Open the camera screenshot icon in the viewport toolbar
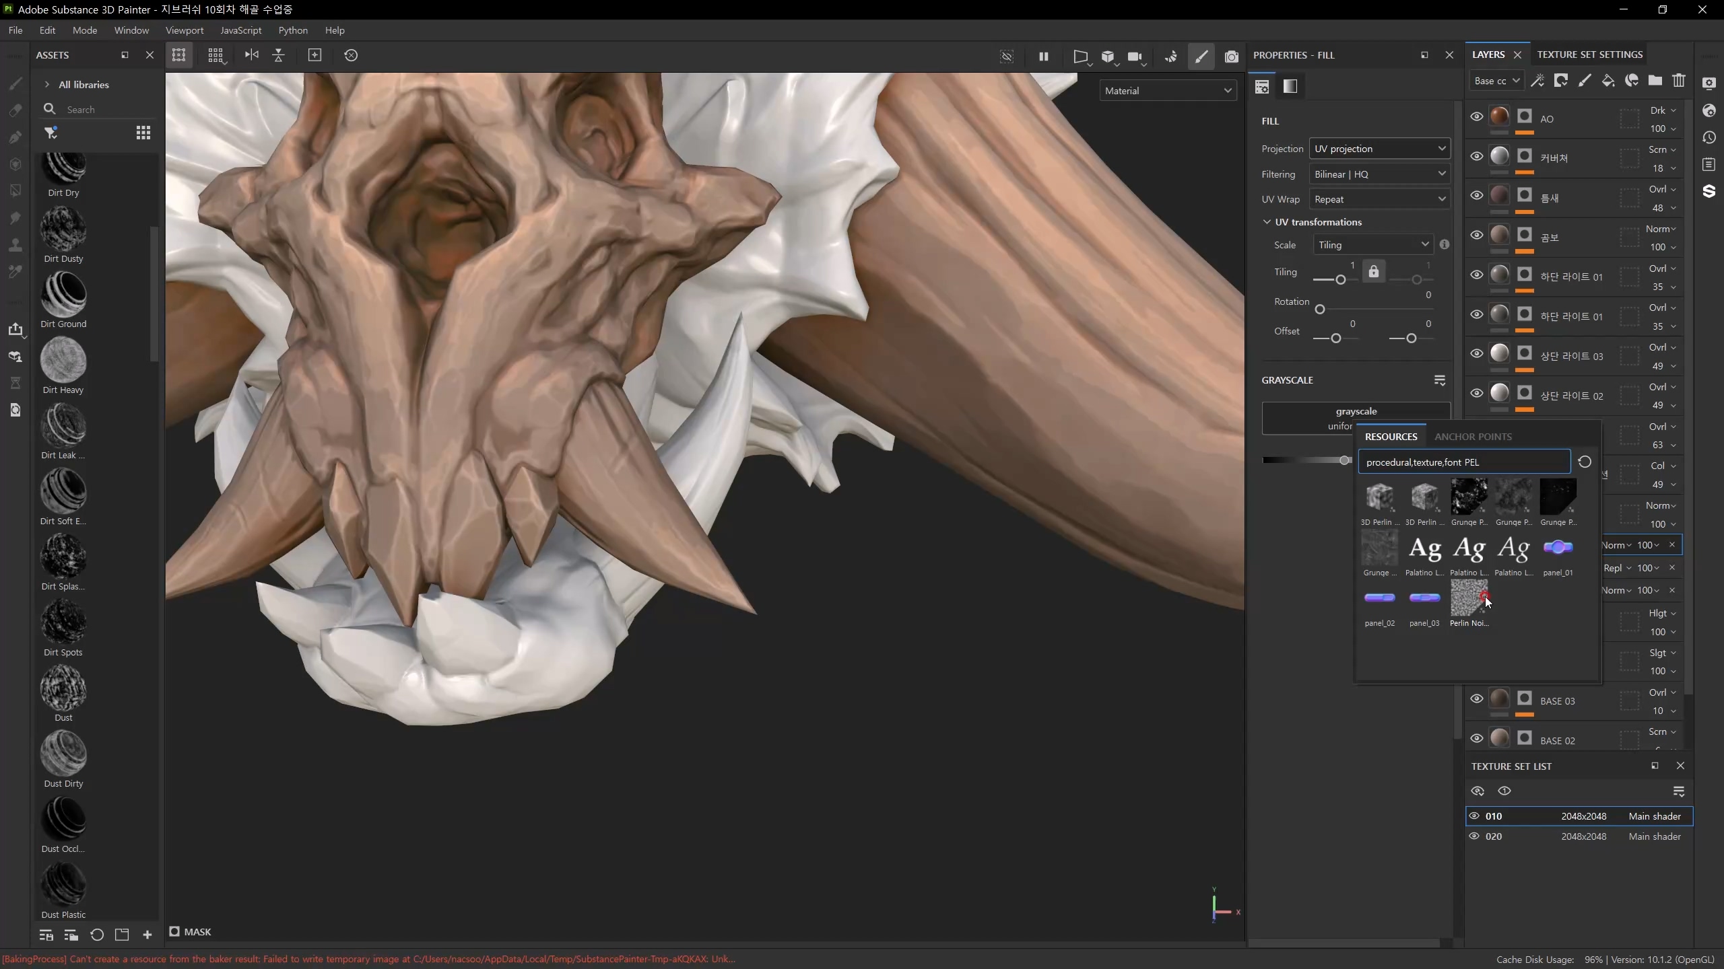Viewport: 1724px width, 969px height. pos(1231,57)
